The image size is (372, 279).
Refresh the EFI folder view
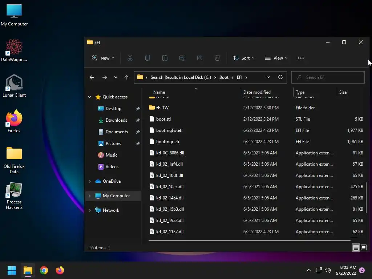tap(280, 77)
